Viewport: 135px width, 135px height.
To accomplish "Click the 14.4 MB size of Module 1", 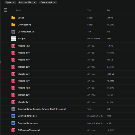I will click(110, 46).
